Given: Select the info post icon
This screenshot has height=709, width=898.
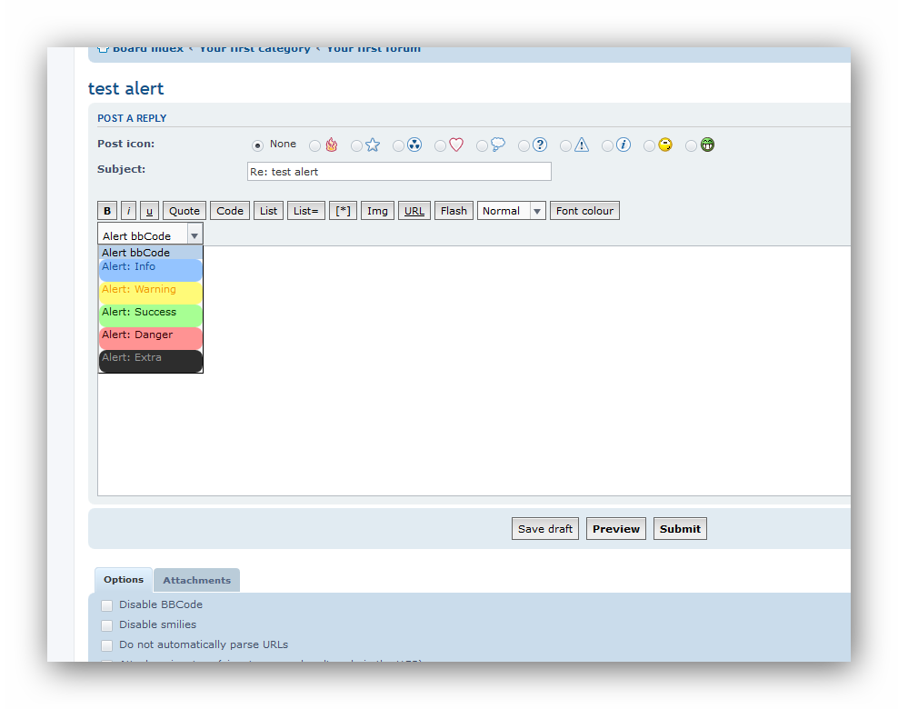Looking at the screenshot, I should pyautogui.click(x=624, y=145).
